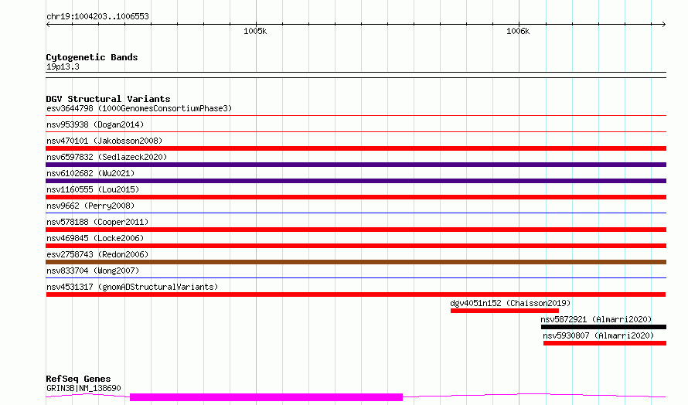The image size is (688, 405).
Task: Click the DGV Structural Variants track heading
Action: pyautogui.click(x=108, y=99)
